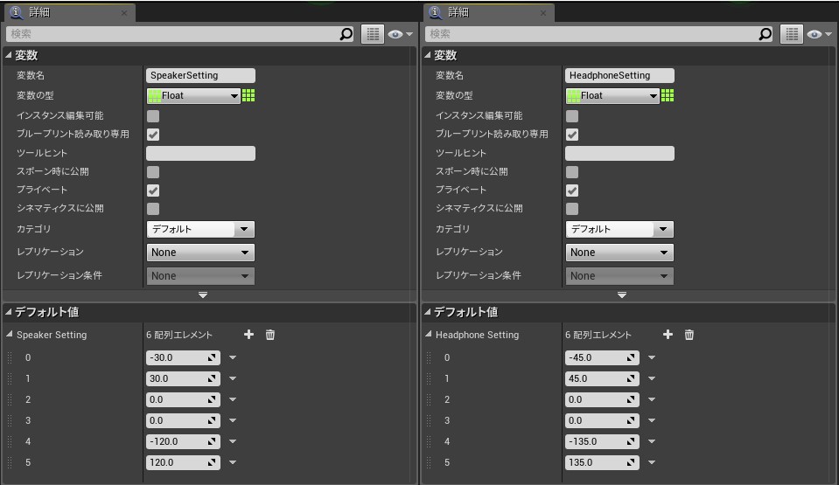Click spin arrows on Speaker Setting -30.0 value
This screenshot has width=839, height=485.
tap(212, 357)
